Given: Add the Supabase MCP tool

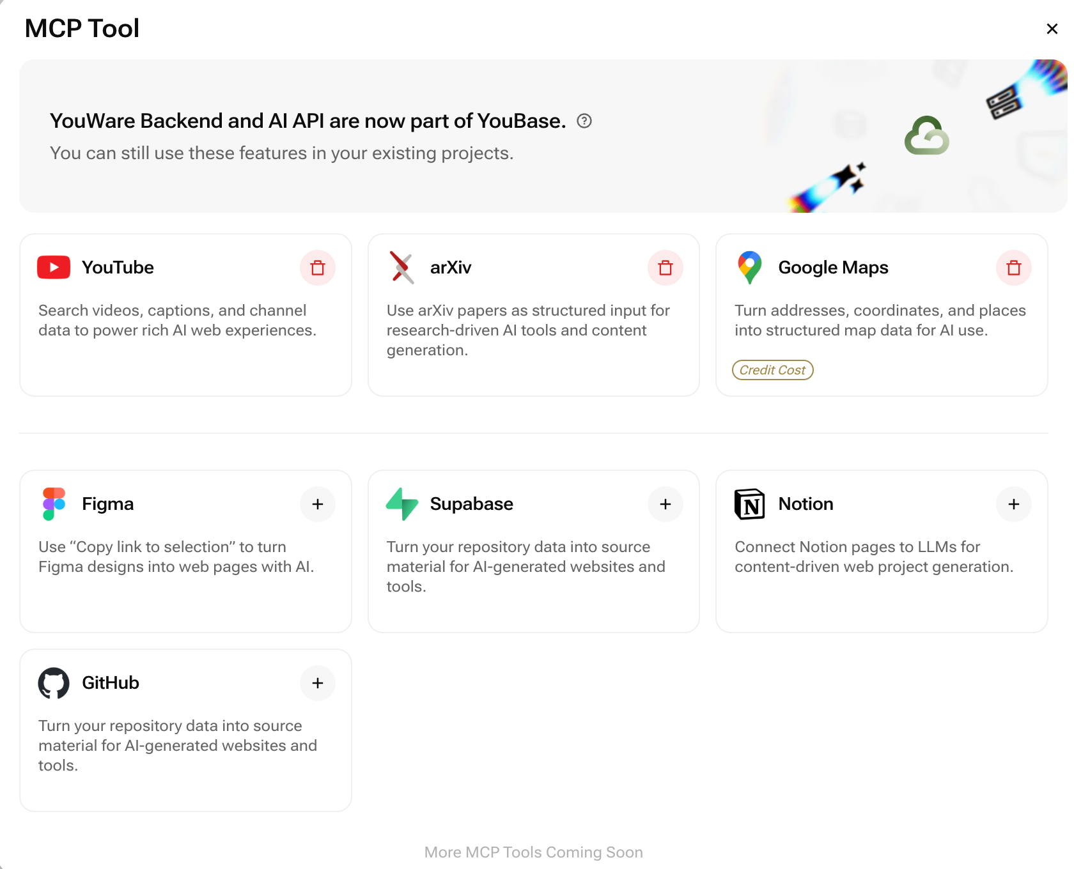Looking at the screenshot, I should tap(665, 504).
